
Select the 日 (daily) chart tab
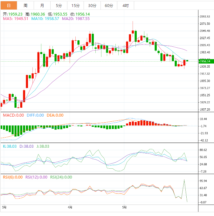tap(8, 5)
